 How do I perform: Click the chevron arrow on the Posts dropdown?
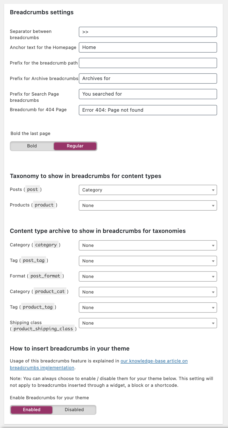(x=213, y=190)
